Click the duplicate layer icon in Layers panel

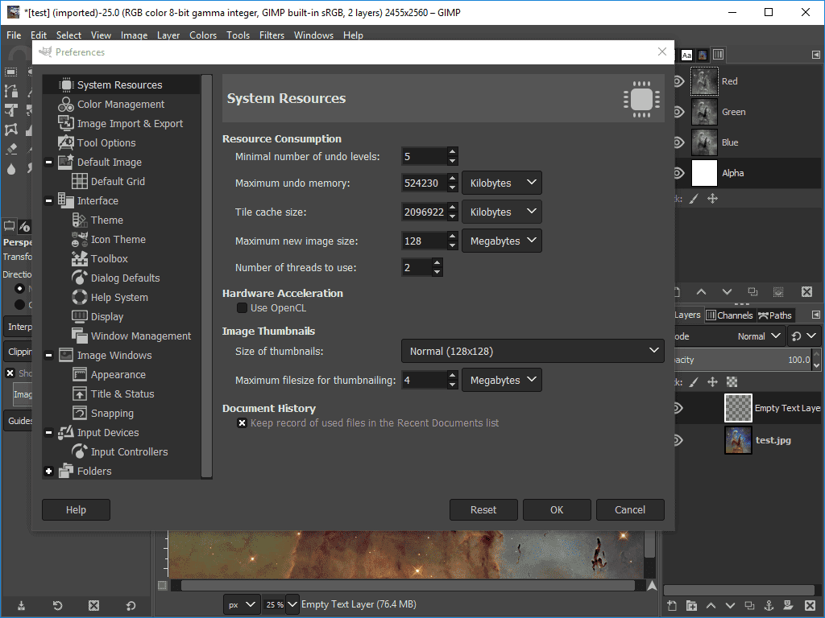click(x=749, y=605)
